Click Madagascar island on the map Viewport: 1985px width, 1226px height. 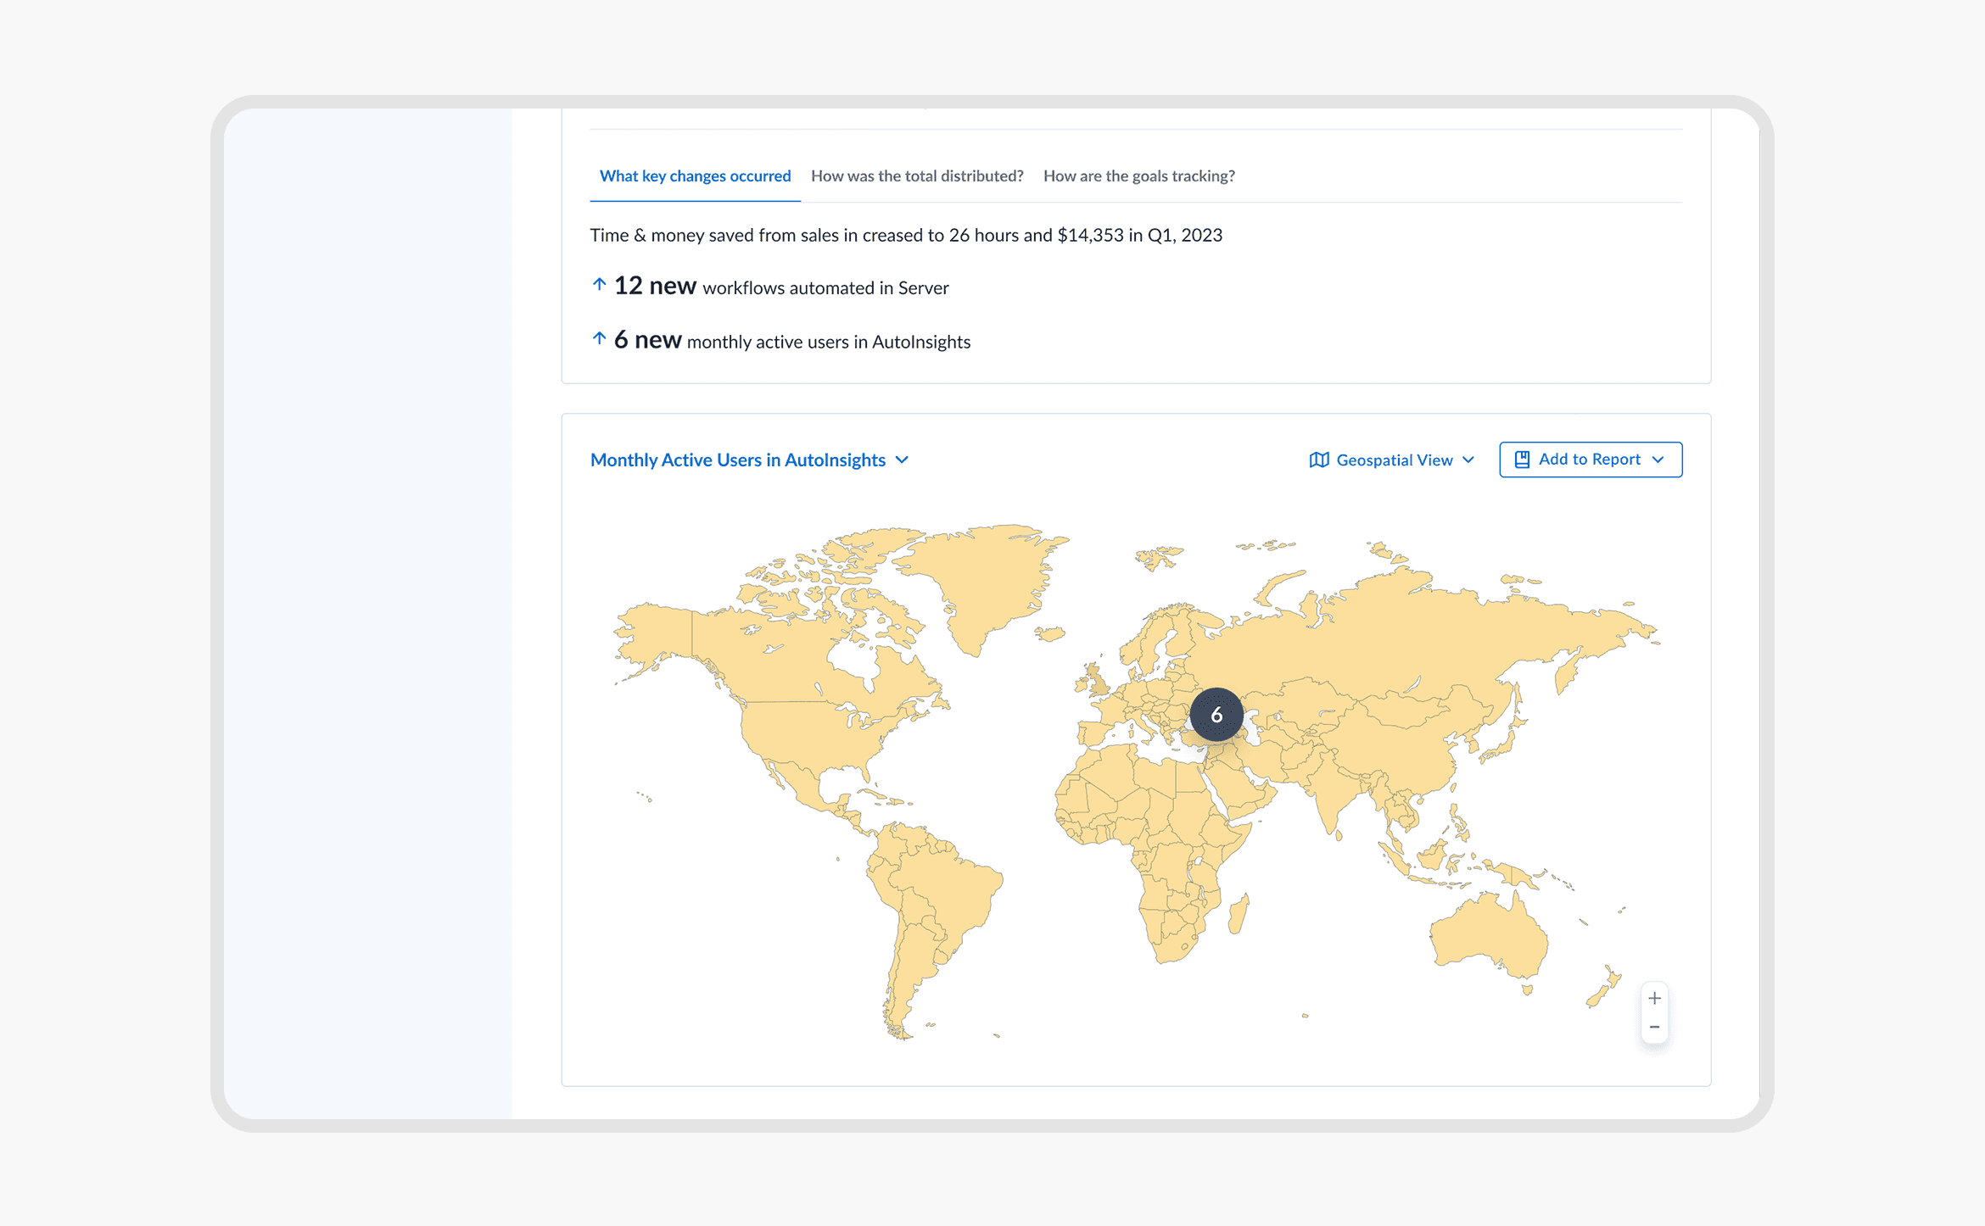[1239, 916]
